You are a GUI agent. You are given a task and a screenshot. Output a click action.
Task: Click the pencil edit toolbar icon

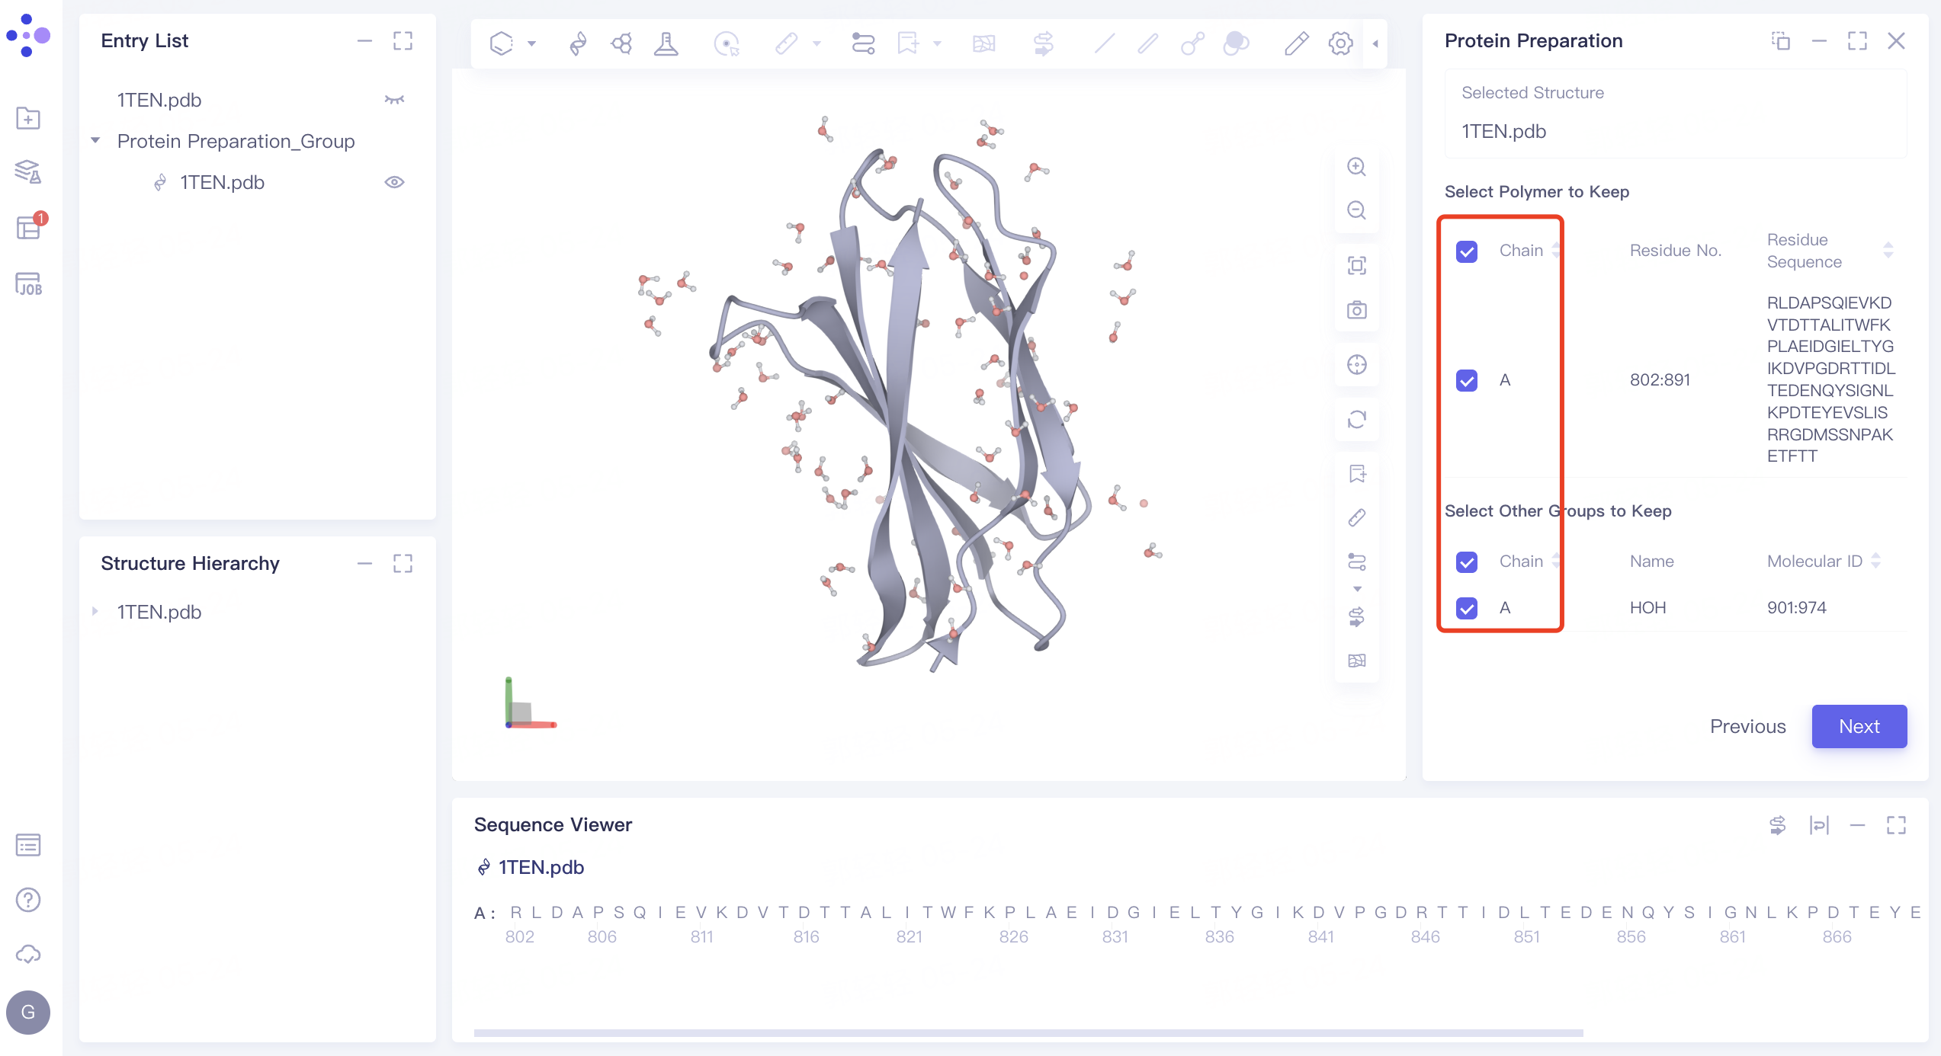coord(1296,43)
